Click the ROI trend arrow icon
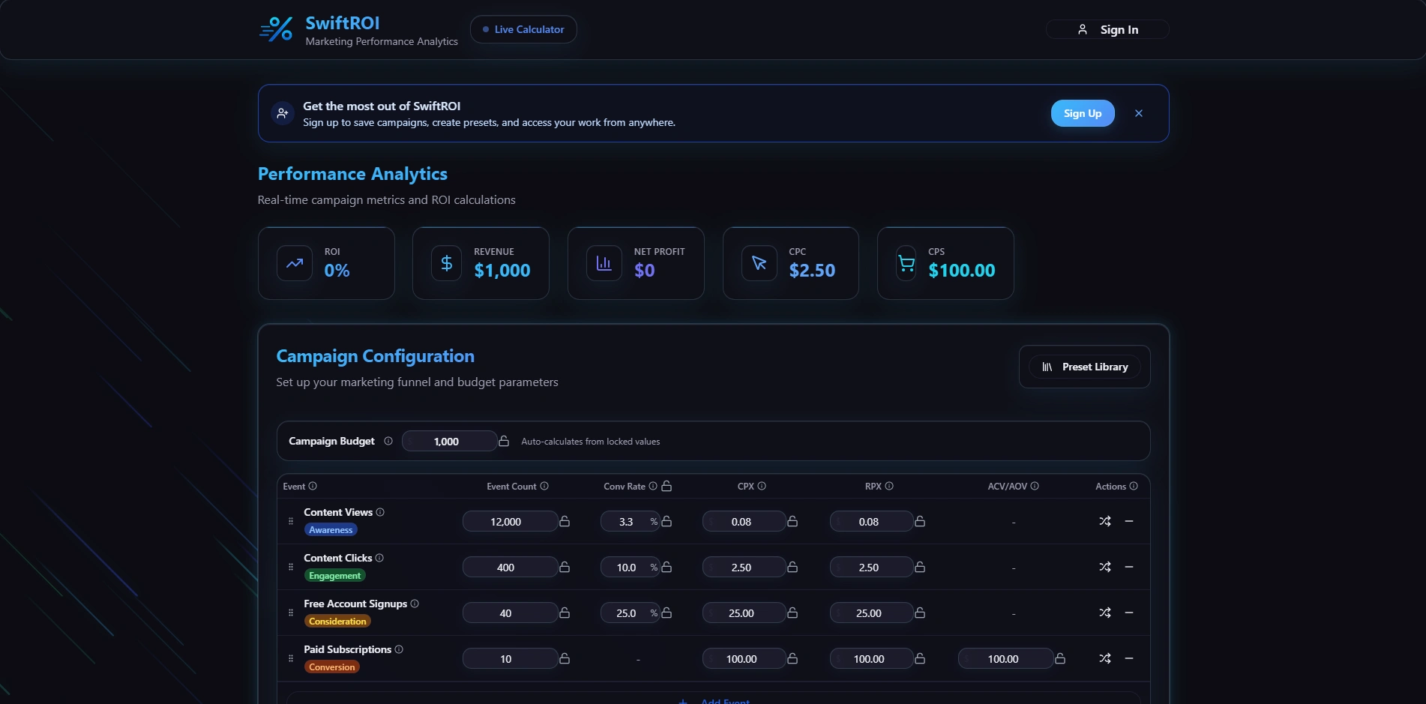 [x=295, y=263]
